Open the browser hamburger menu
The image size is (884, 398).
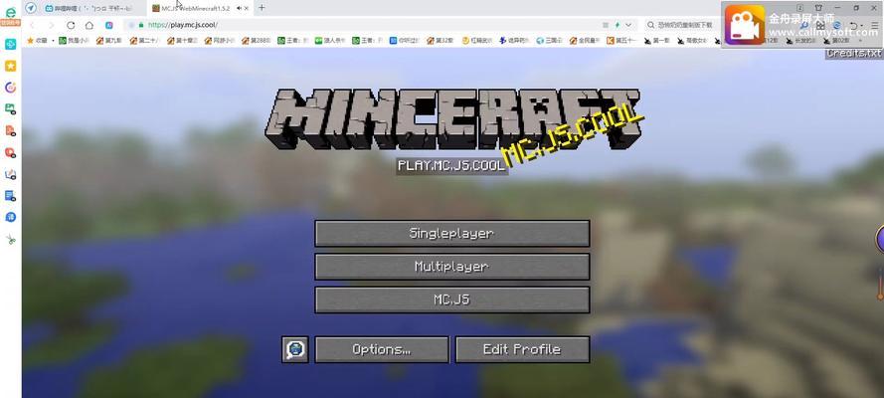click(874, 25)
